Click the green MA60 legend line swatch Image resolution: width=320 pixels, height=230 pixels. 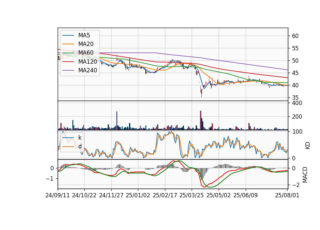68,53
